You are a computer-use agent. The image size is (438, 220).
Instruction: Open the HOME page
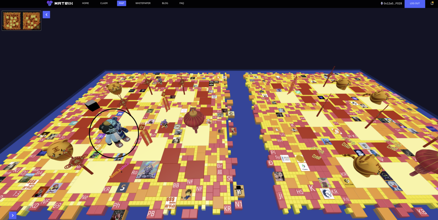tap(85, 3)
